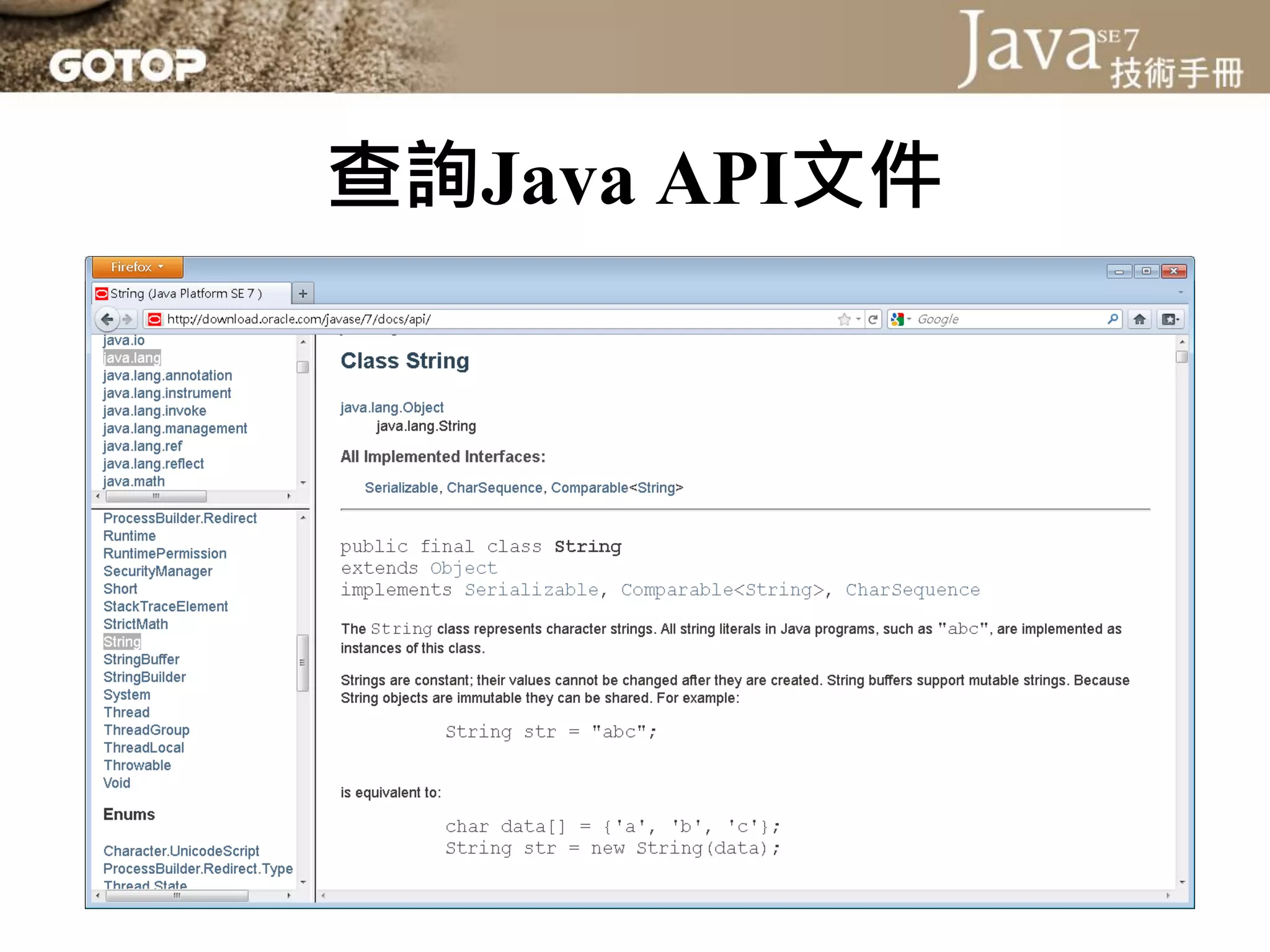1270x952 pixels.
Task: Open the java.io package
Action: tap(123, 340)
